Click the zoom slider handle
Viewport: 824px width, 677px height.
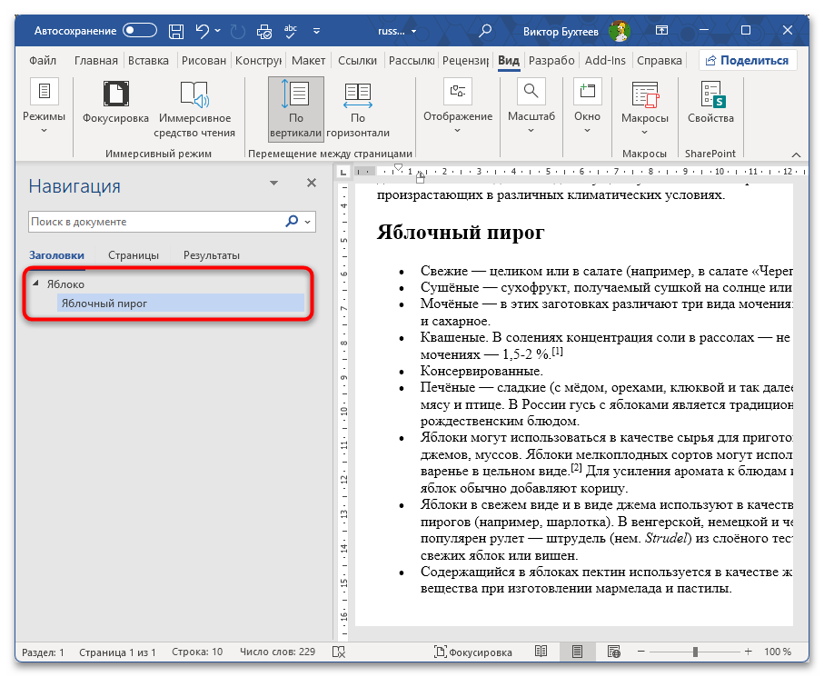[x=695, y=652]
